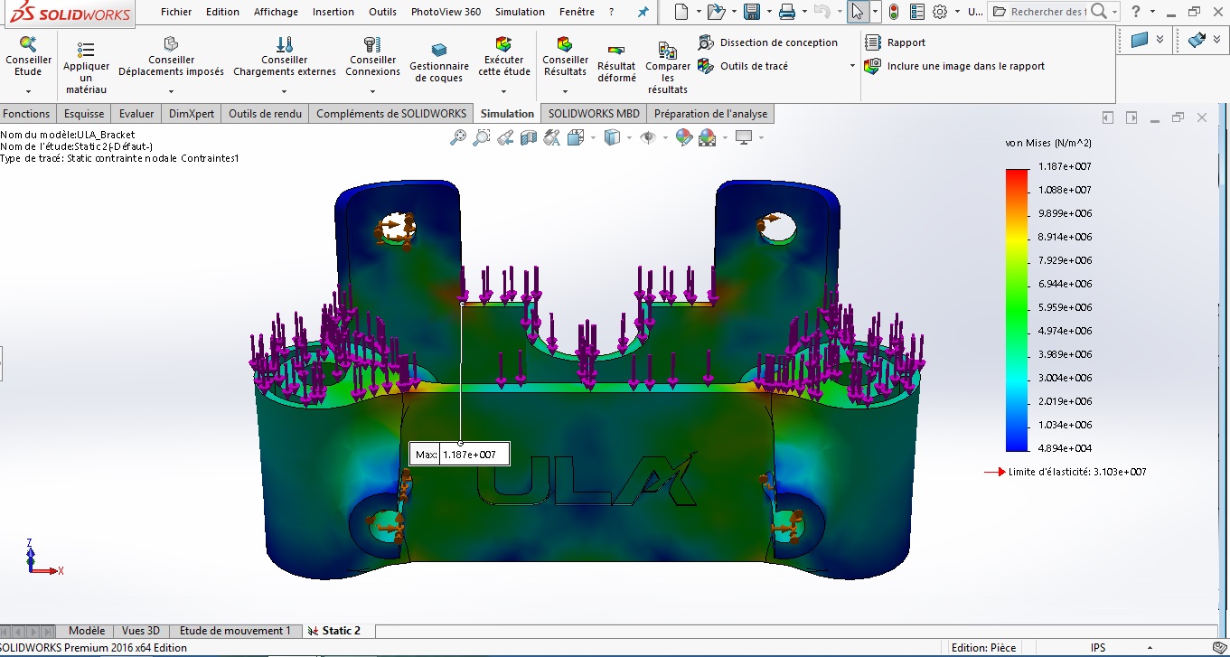The height and width of the screenshot is (657, 1230).
Task: Click View settings monitor icon
Action: 744,137
